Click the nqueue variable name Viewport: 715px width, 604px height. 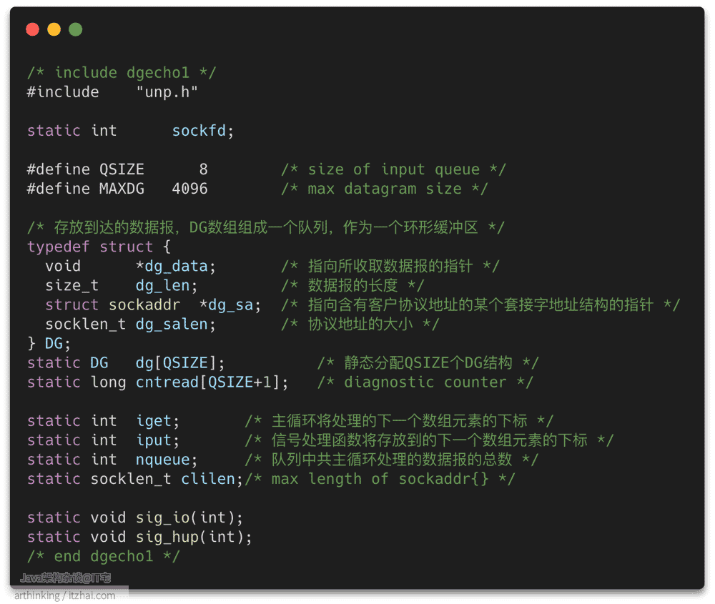tap(162, 460)
